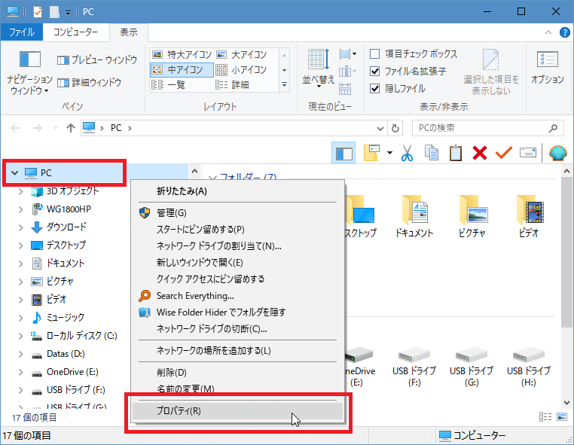Click the red X delete icon

coord(479,154)
